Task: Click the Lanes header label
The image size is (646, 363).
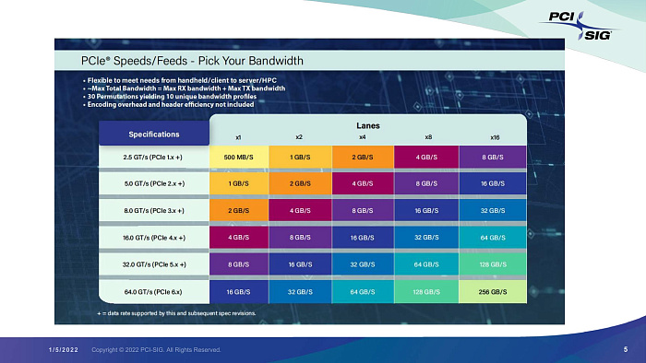Action: [368, 126]
